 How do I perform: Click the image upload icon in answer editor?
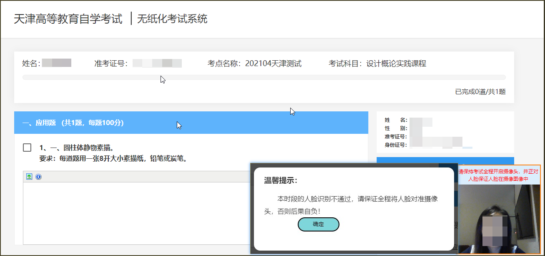[29, 177]
